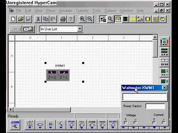Select the XWM1 wattmeter on the canvas
The height and width of the screenshot is (133, 178).
click(x=58, y=75)
